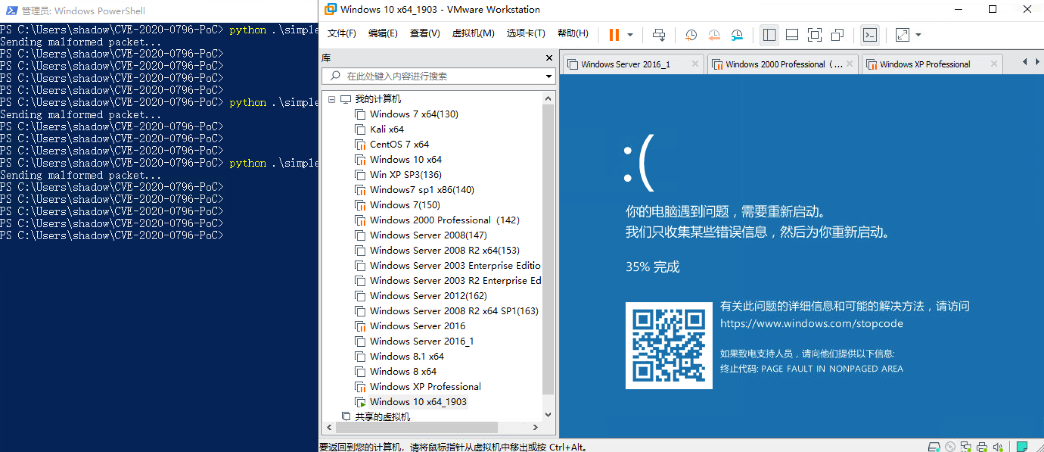
Task: Pause the running virtual machine
Action: point(614,35)
